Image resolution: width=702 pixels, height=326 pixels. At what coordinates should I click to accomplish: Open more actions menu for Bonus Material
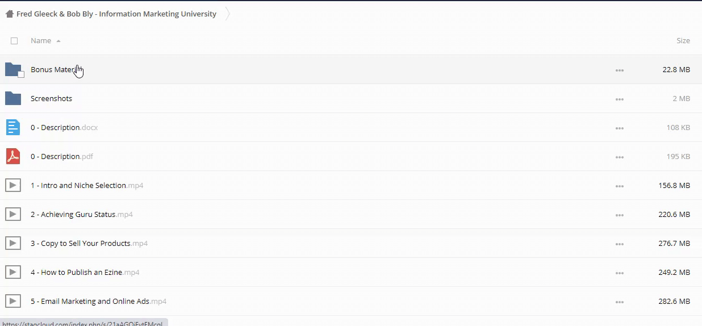[x=619, y=70]
